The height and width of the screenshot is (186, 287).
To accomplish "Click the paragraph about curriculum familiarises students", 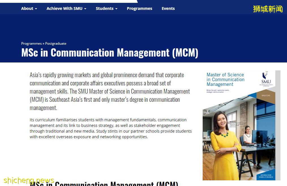I will (x=111, y=128).
